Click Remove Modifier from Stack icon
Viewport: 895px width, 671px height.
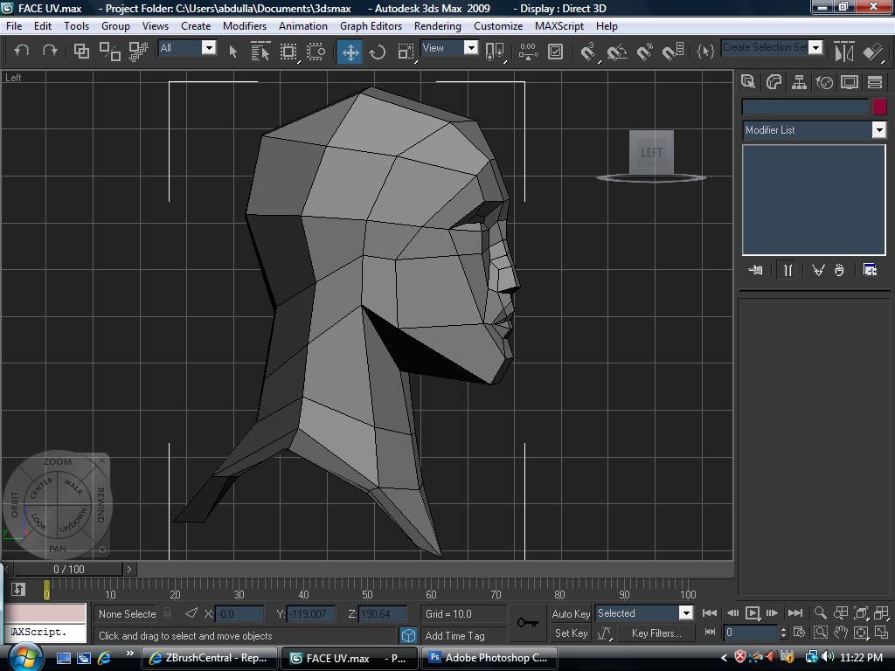click(x=839, y=270)
